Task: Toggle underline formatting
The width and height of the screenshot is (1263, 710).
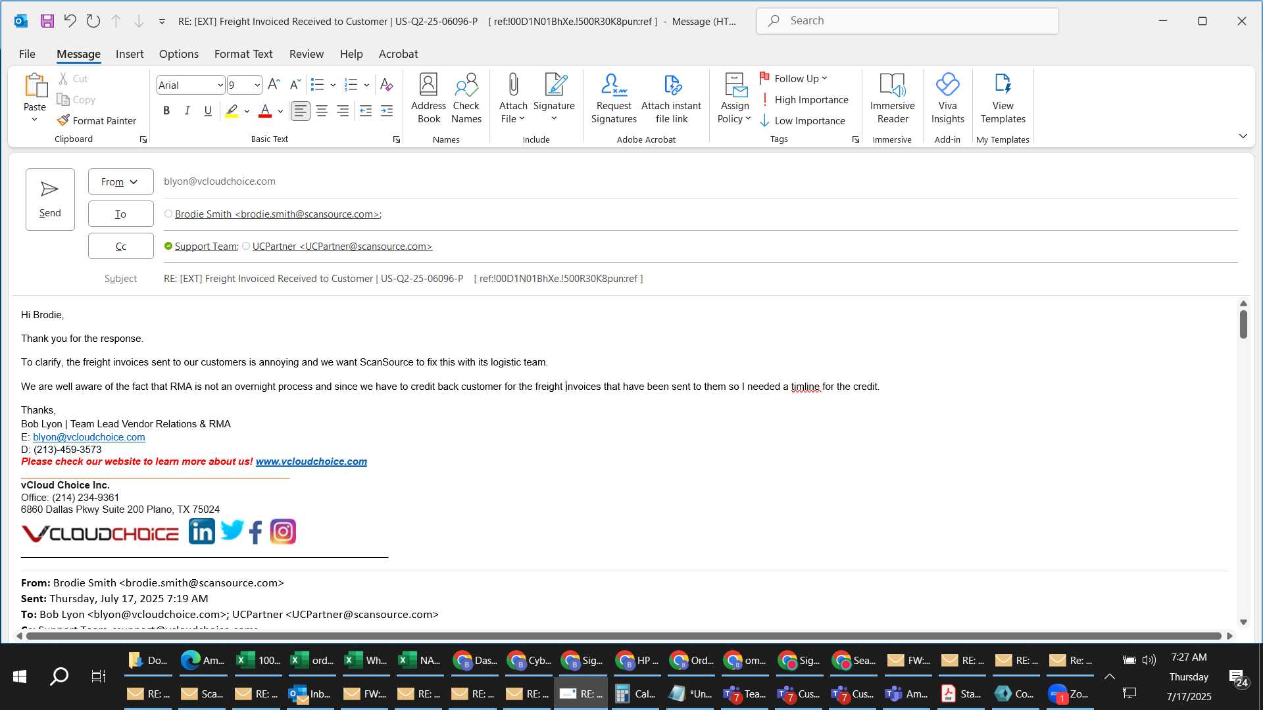Action: pos(208,110)
